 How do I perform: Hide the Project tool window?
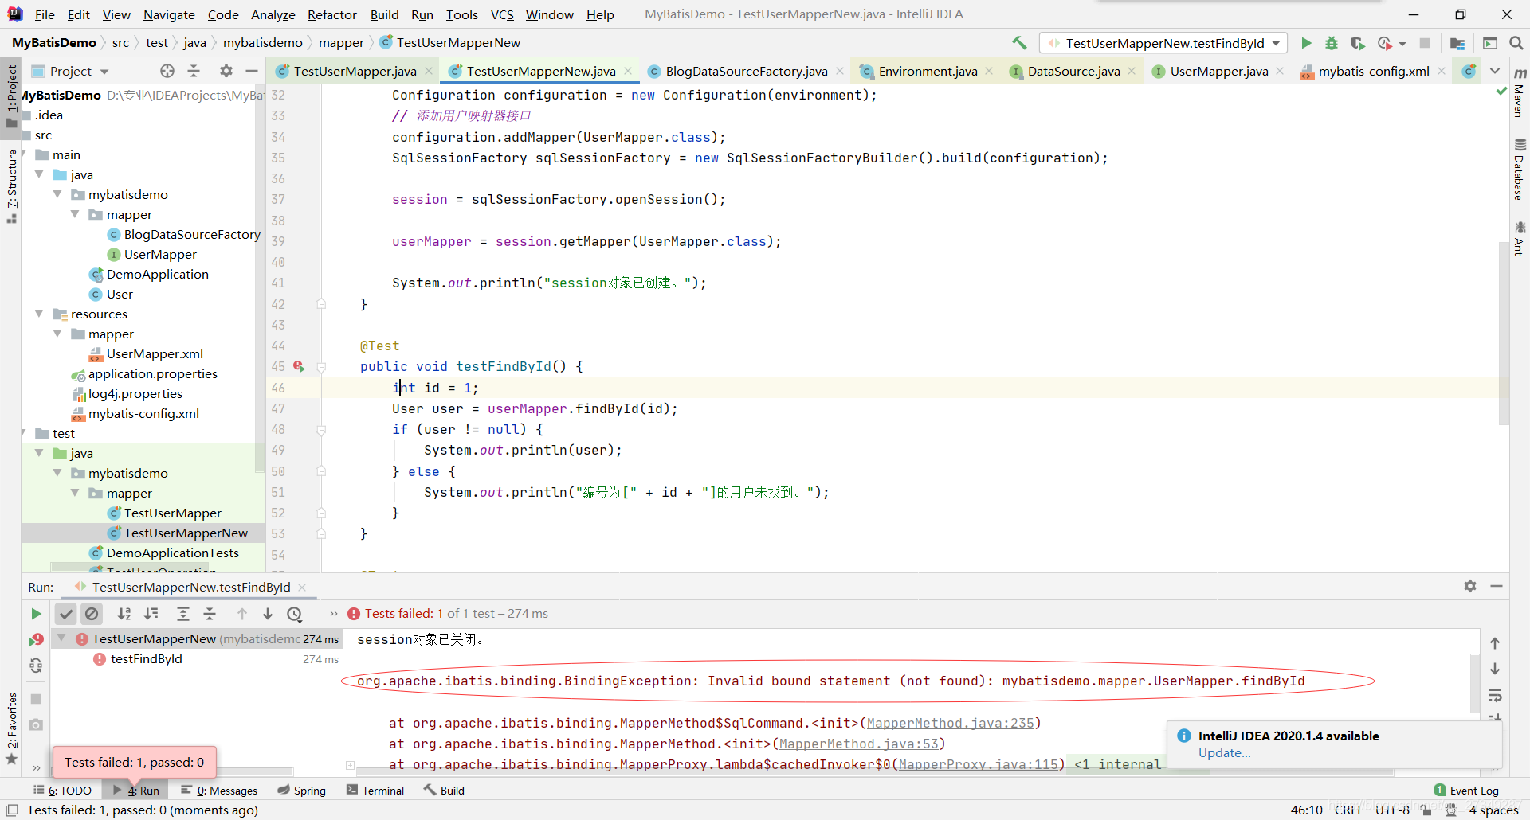pyautogui.click(x=252, y=71)
